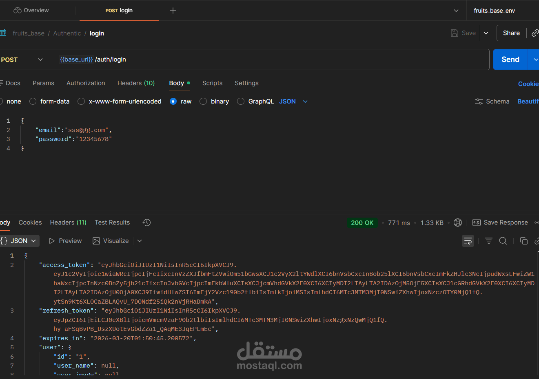The height and width of the screenshot is (379, 539).
Task: Select the form-data body type
Action: [33, 101]
